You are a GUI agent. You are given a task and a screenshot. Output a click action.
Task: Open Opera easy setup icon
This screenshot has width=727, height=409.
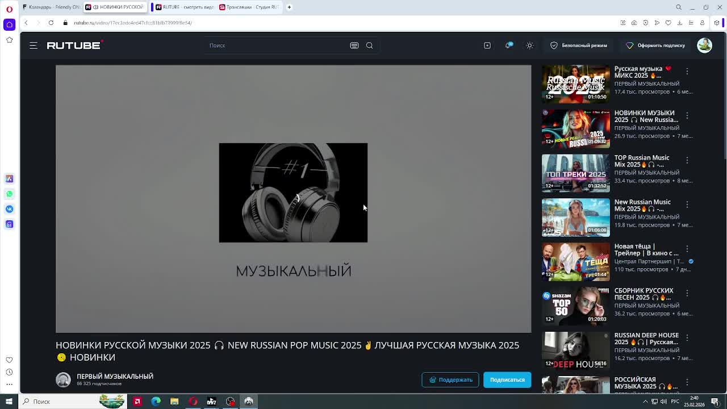691,23
